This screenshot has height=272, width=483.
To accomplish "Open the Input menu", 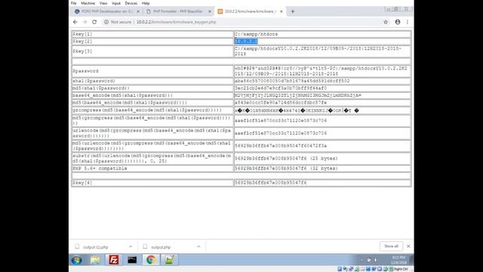I will coord(116,3).
